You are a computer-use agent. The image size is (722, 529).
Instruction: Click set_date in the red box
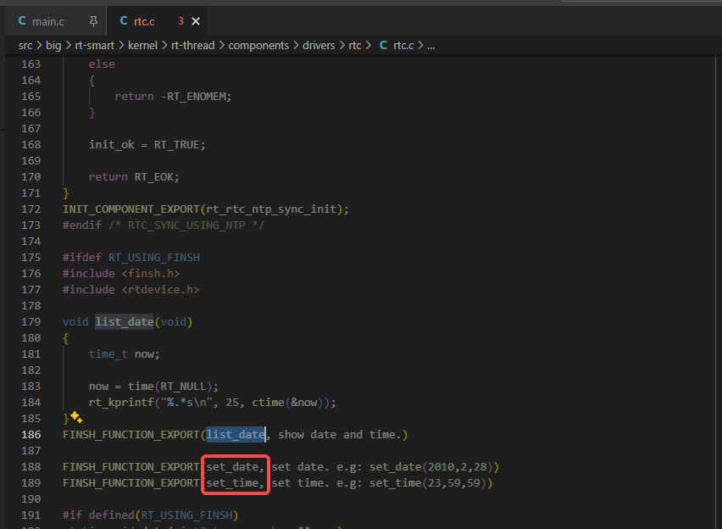(235, 466)
